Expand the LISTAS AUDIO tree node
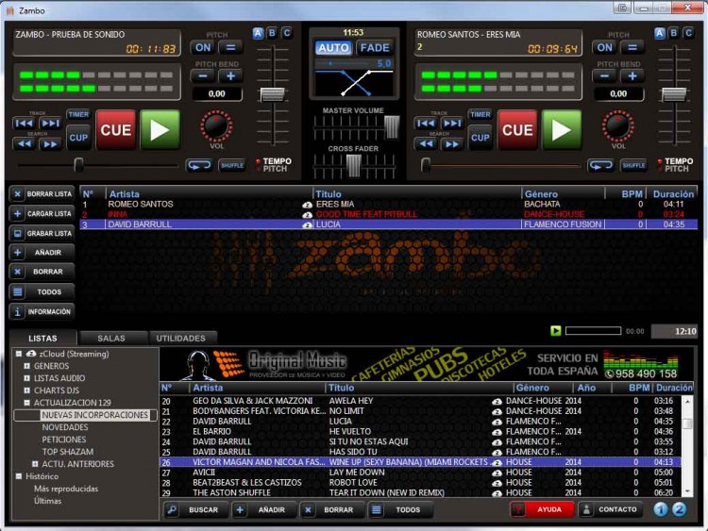 [x=27, y=378]
